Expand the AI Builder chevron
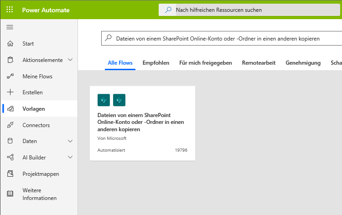This screenshot has height=215, width=342. point(70,157)
